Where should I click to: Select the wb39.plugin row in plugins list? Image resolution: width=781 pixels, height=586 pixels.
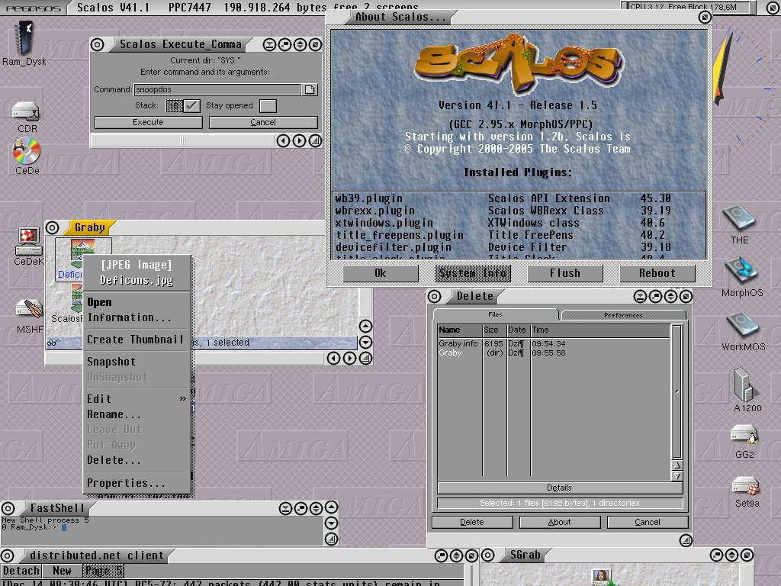click(x=519, y=198)
